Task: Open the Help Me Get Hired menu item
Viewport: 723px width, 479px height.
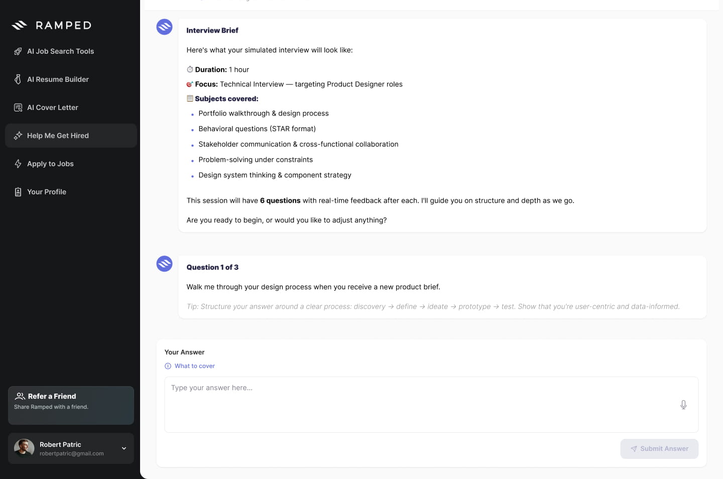Action: tap(71, 136)
